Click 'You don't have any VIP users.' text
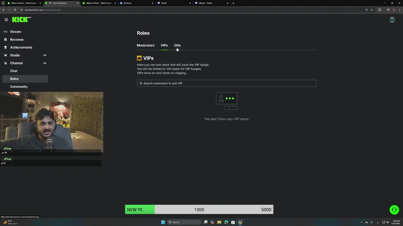 (x=227, y=119)
